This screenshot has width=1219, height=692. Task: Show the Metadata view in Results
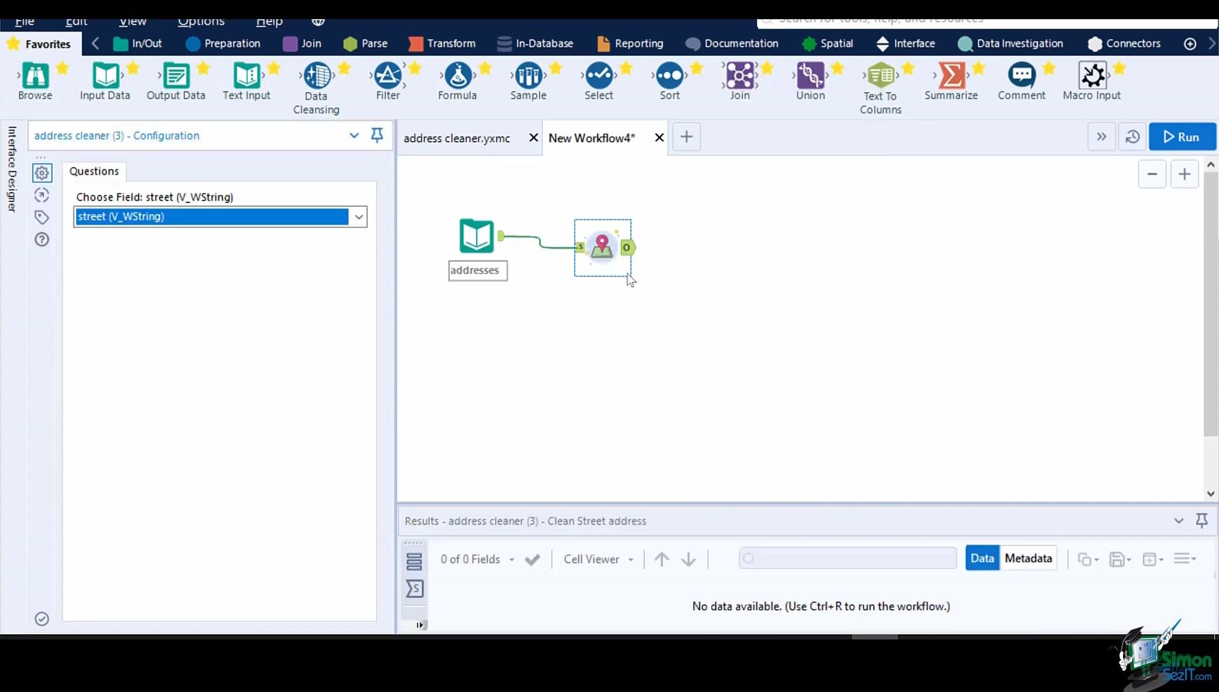pos(1028,558)
